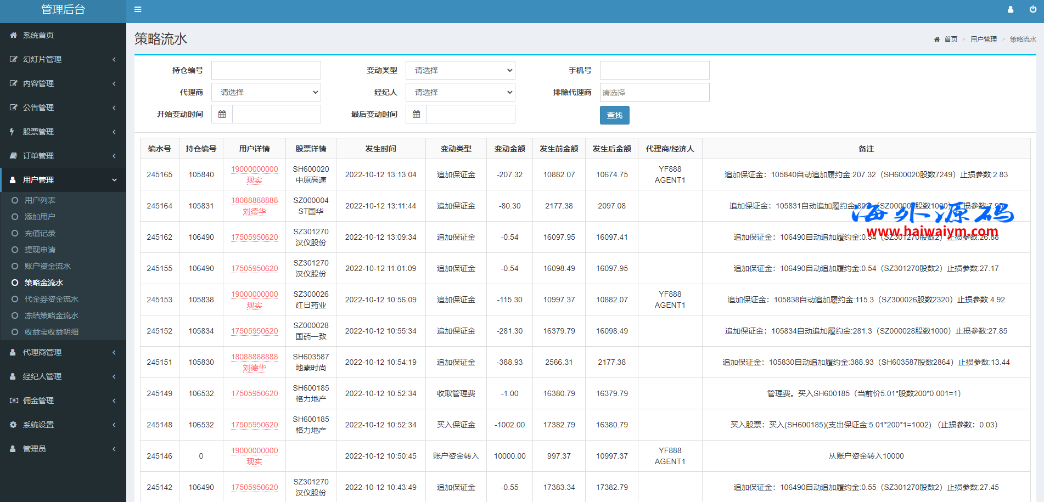Click the 查找 search button
This screenshot has width=1044, height=502.
point(614,115)
